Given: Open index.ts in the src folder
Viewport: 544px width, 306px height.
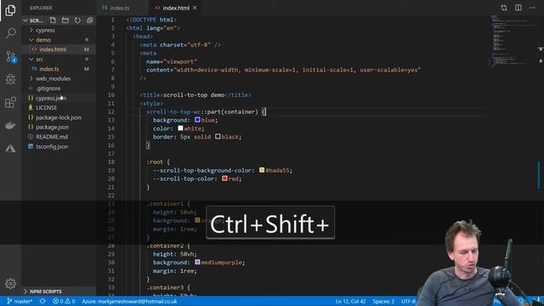Looking at the screenshot, I should [49, 69].
